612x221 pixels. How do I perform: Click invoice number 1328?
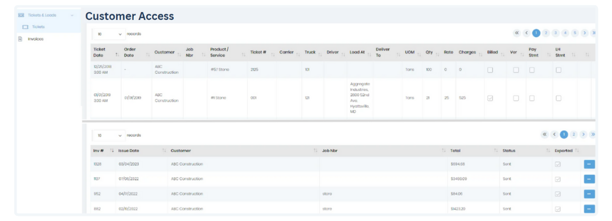97,164
